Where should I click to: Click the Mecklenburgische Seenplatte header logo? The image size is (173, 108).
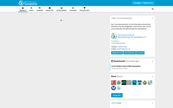[x=28, y=3]
